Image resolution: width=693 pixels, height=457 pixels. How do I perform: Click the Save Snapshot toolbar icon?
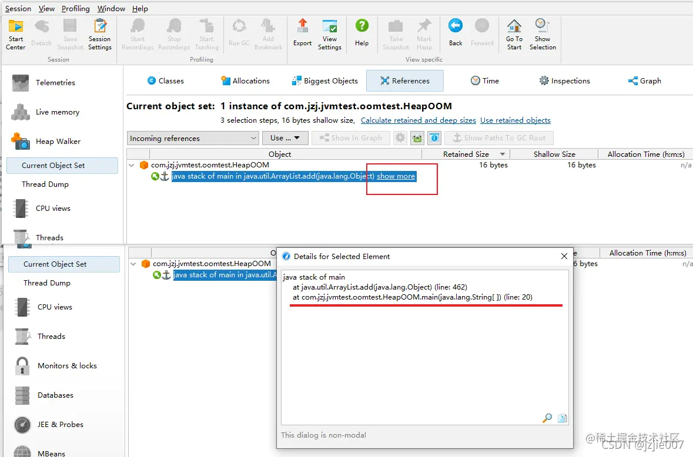coord(71,35)
